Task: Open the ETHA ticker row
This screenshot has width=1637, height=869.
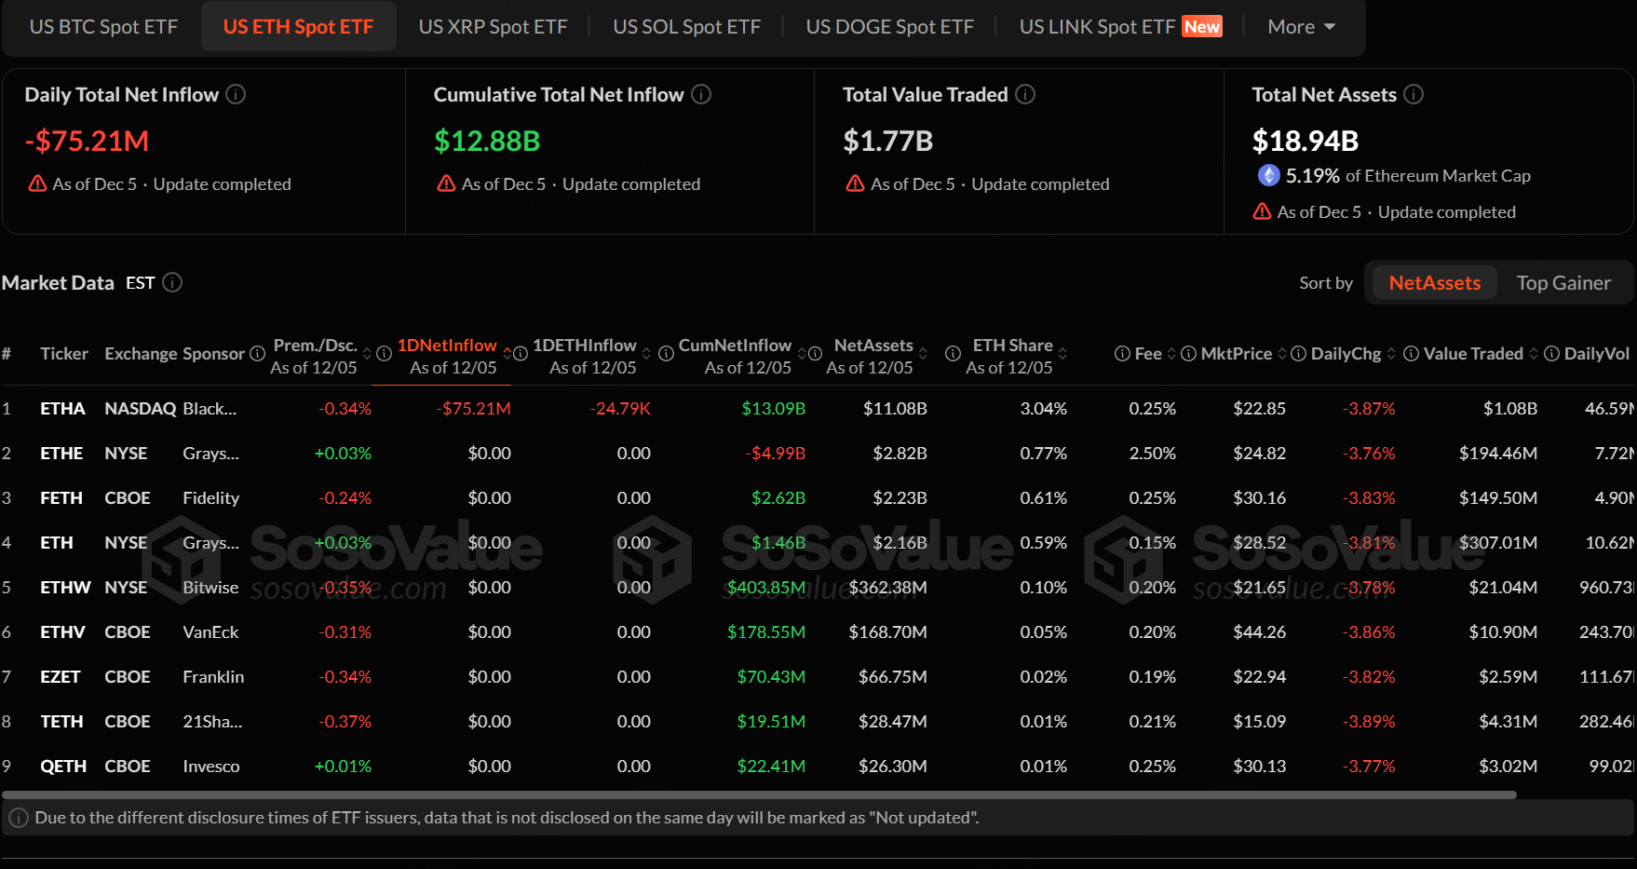Action: 62,408
